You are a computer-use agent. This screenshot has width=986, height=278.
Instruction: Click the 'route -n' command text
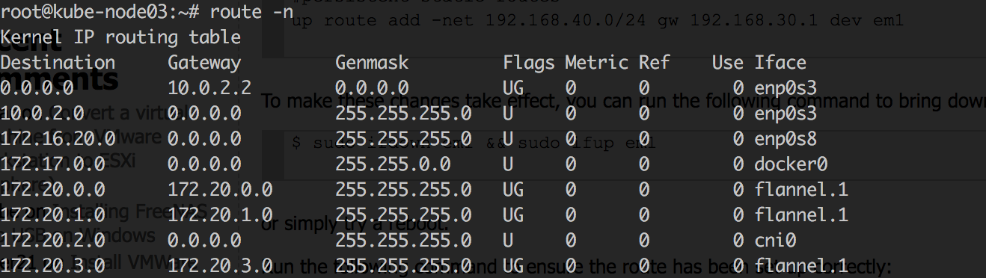[x=250, y=12]
